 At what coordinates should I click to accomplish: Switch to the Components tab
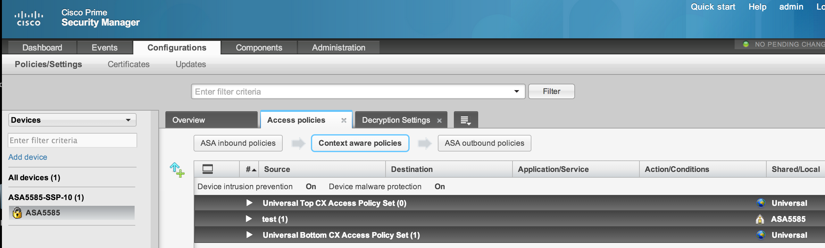259,48
